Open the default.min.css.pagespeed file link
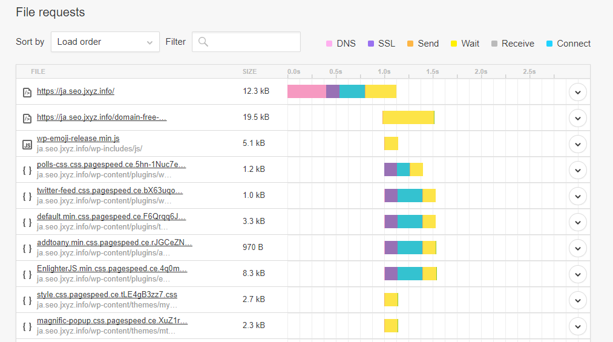 [111, 216]
